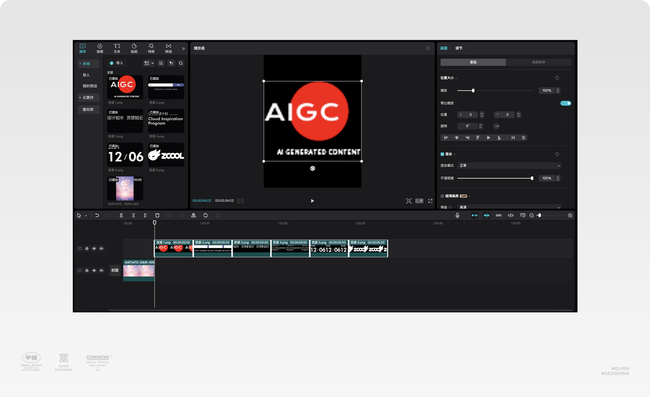Expand the cloud material (云素材) tree item
650x397 pixels.
pyautogui.click(x=88, y=97)
